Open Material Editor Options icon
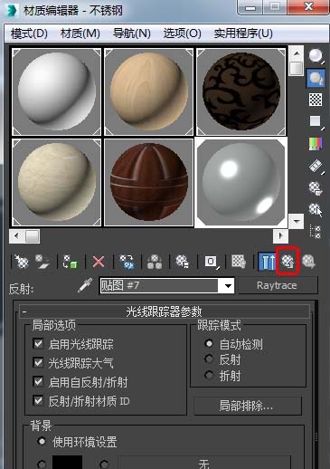This screenshot has width=330, height=469. pyautogui.click(x=316, y=188)
